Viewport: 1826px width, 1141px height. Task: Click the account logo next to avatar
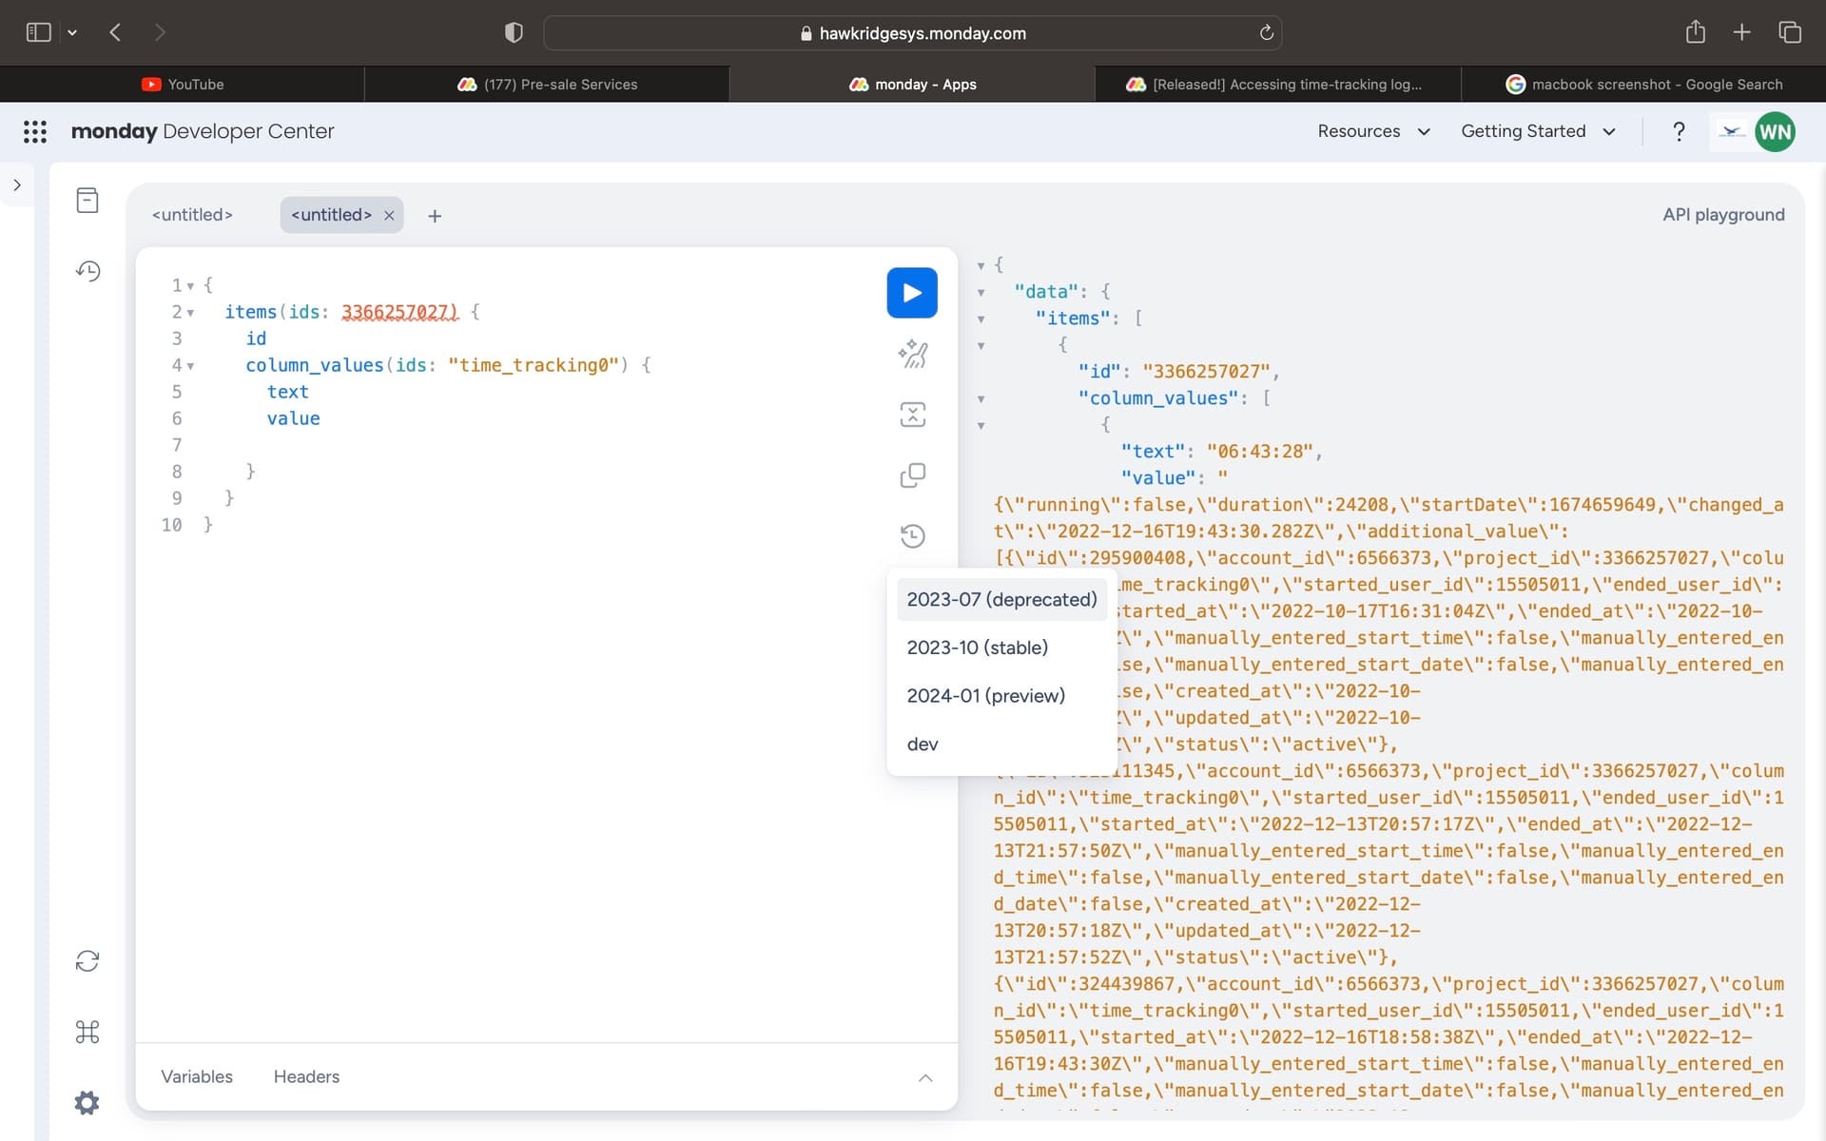[x=1732, y=132]
